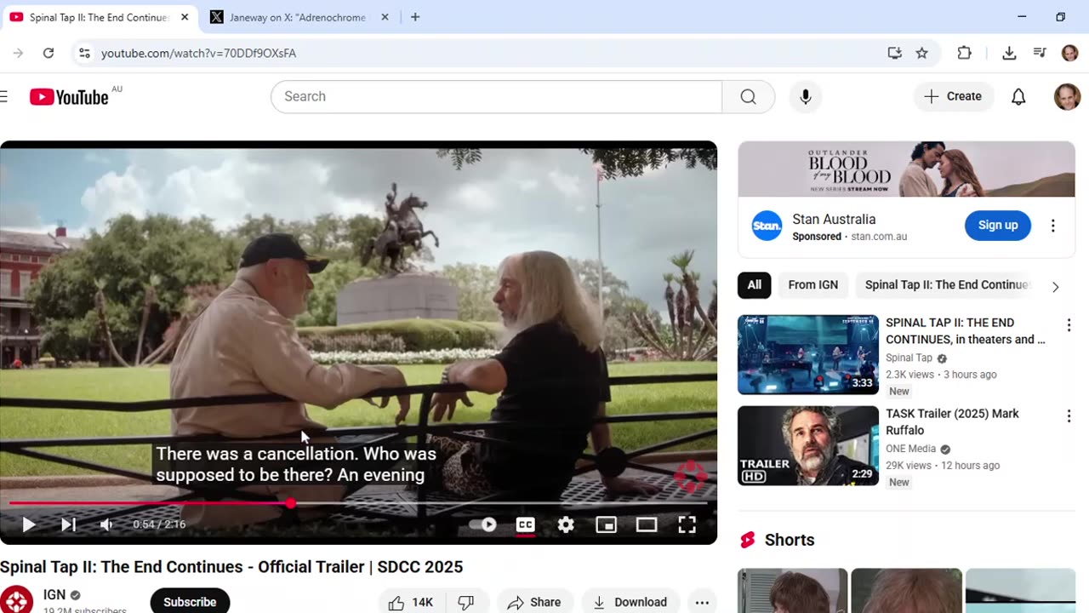Viewport: 1089px width, 613px height.
Task: Open Chrome downloads icon
Action: pyautogui.click(x=1009, y=53)
